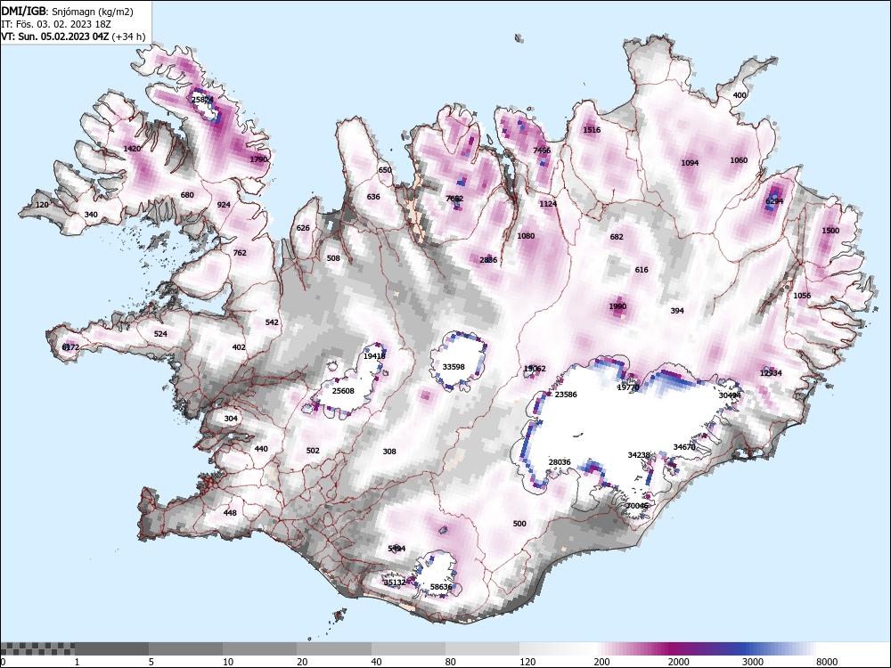Click the glacier value 28036
The width and height of the screenshot is (891, 668).
[560, 462]
